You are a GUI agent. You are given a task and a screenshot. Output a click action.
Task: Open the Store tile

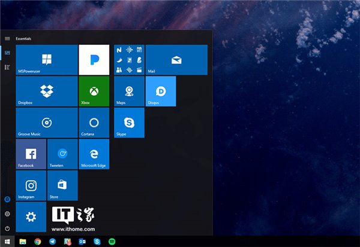(x=62, y=185)
